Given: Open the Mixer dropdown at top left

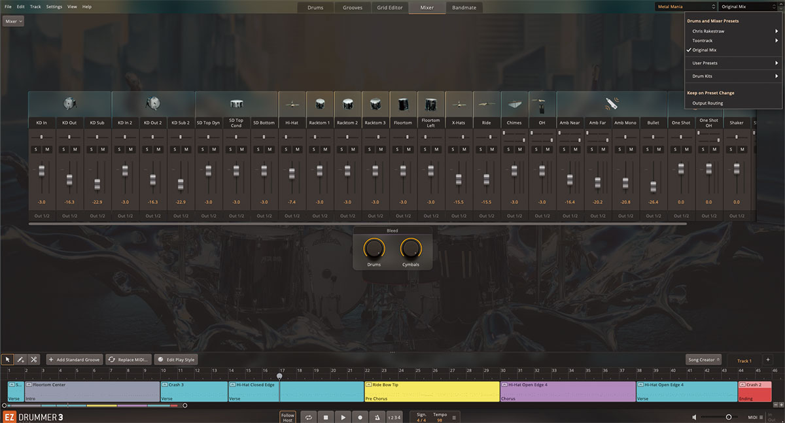Looking at the screenshot, I should (13, 21).
